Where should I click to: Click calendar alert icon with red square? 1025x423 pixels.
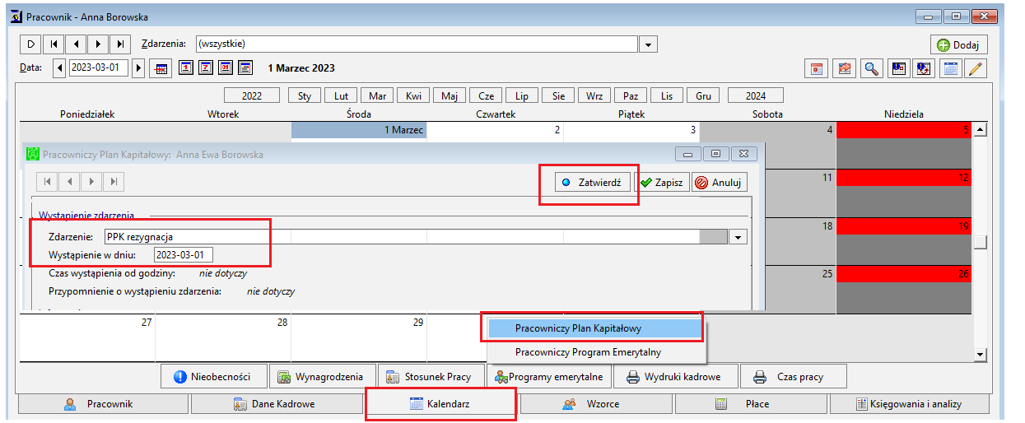click(898, 69)
